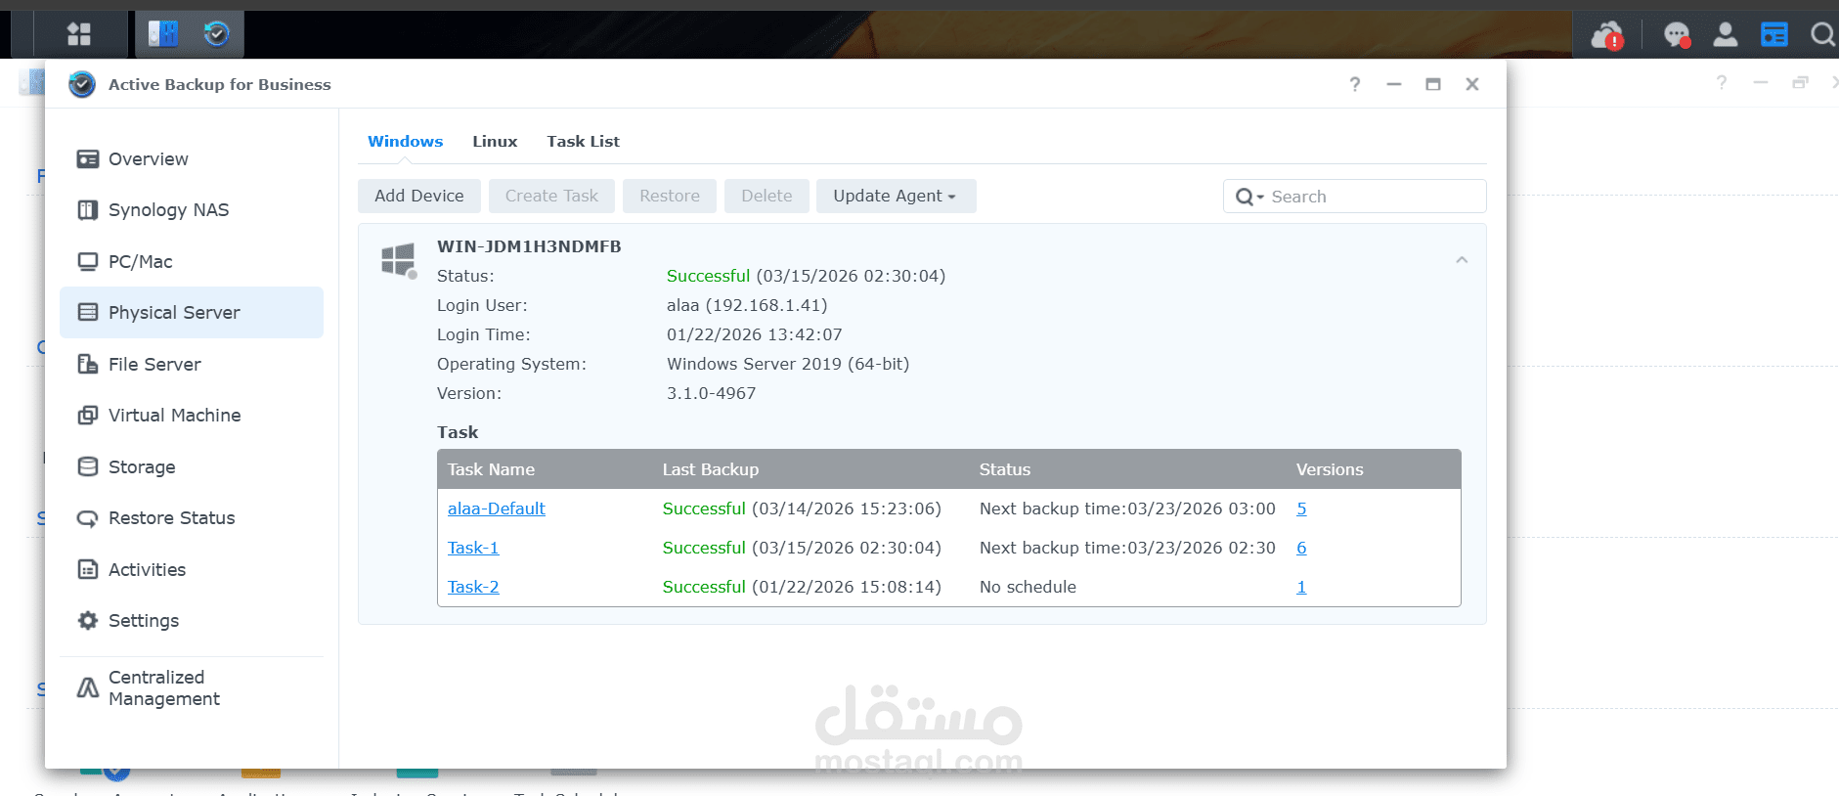The height and width of the screenshot is (796, 1839).
Task: Click the Virtual Machine sidebar icon
Action: pyautogui.click(x=88, y=415)
